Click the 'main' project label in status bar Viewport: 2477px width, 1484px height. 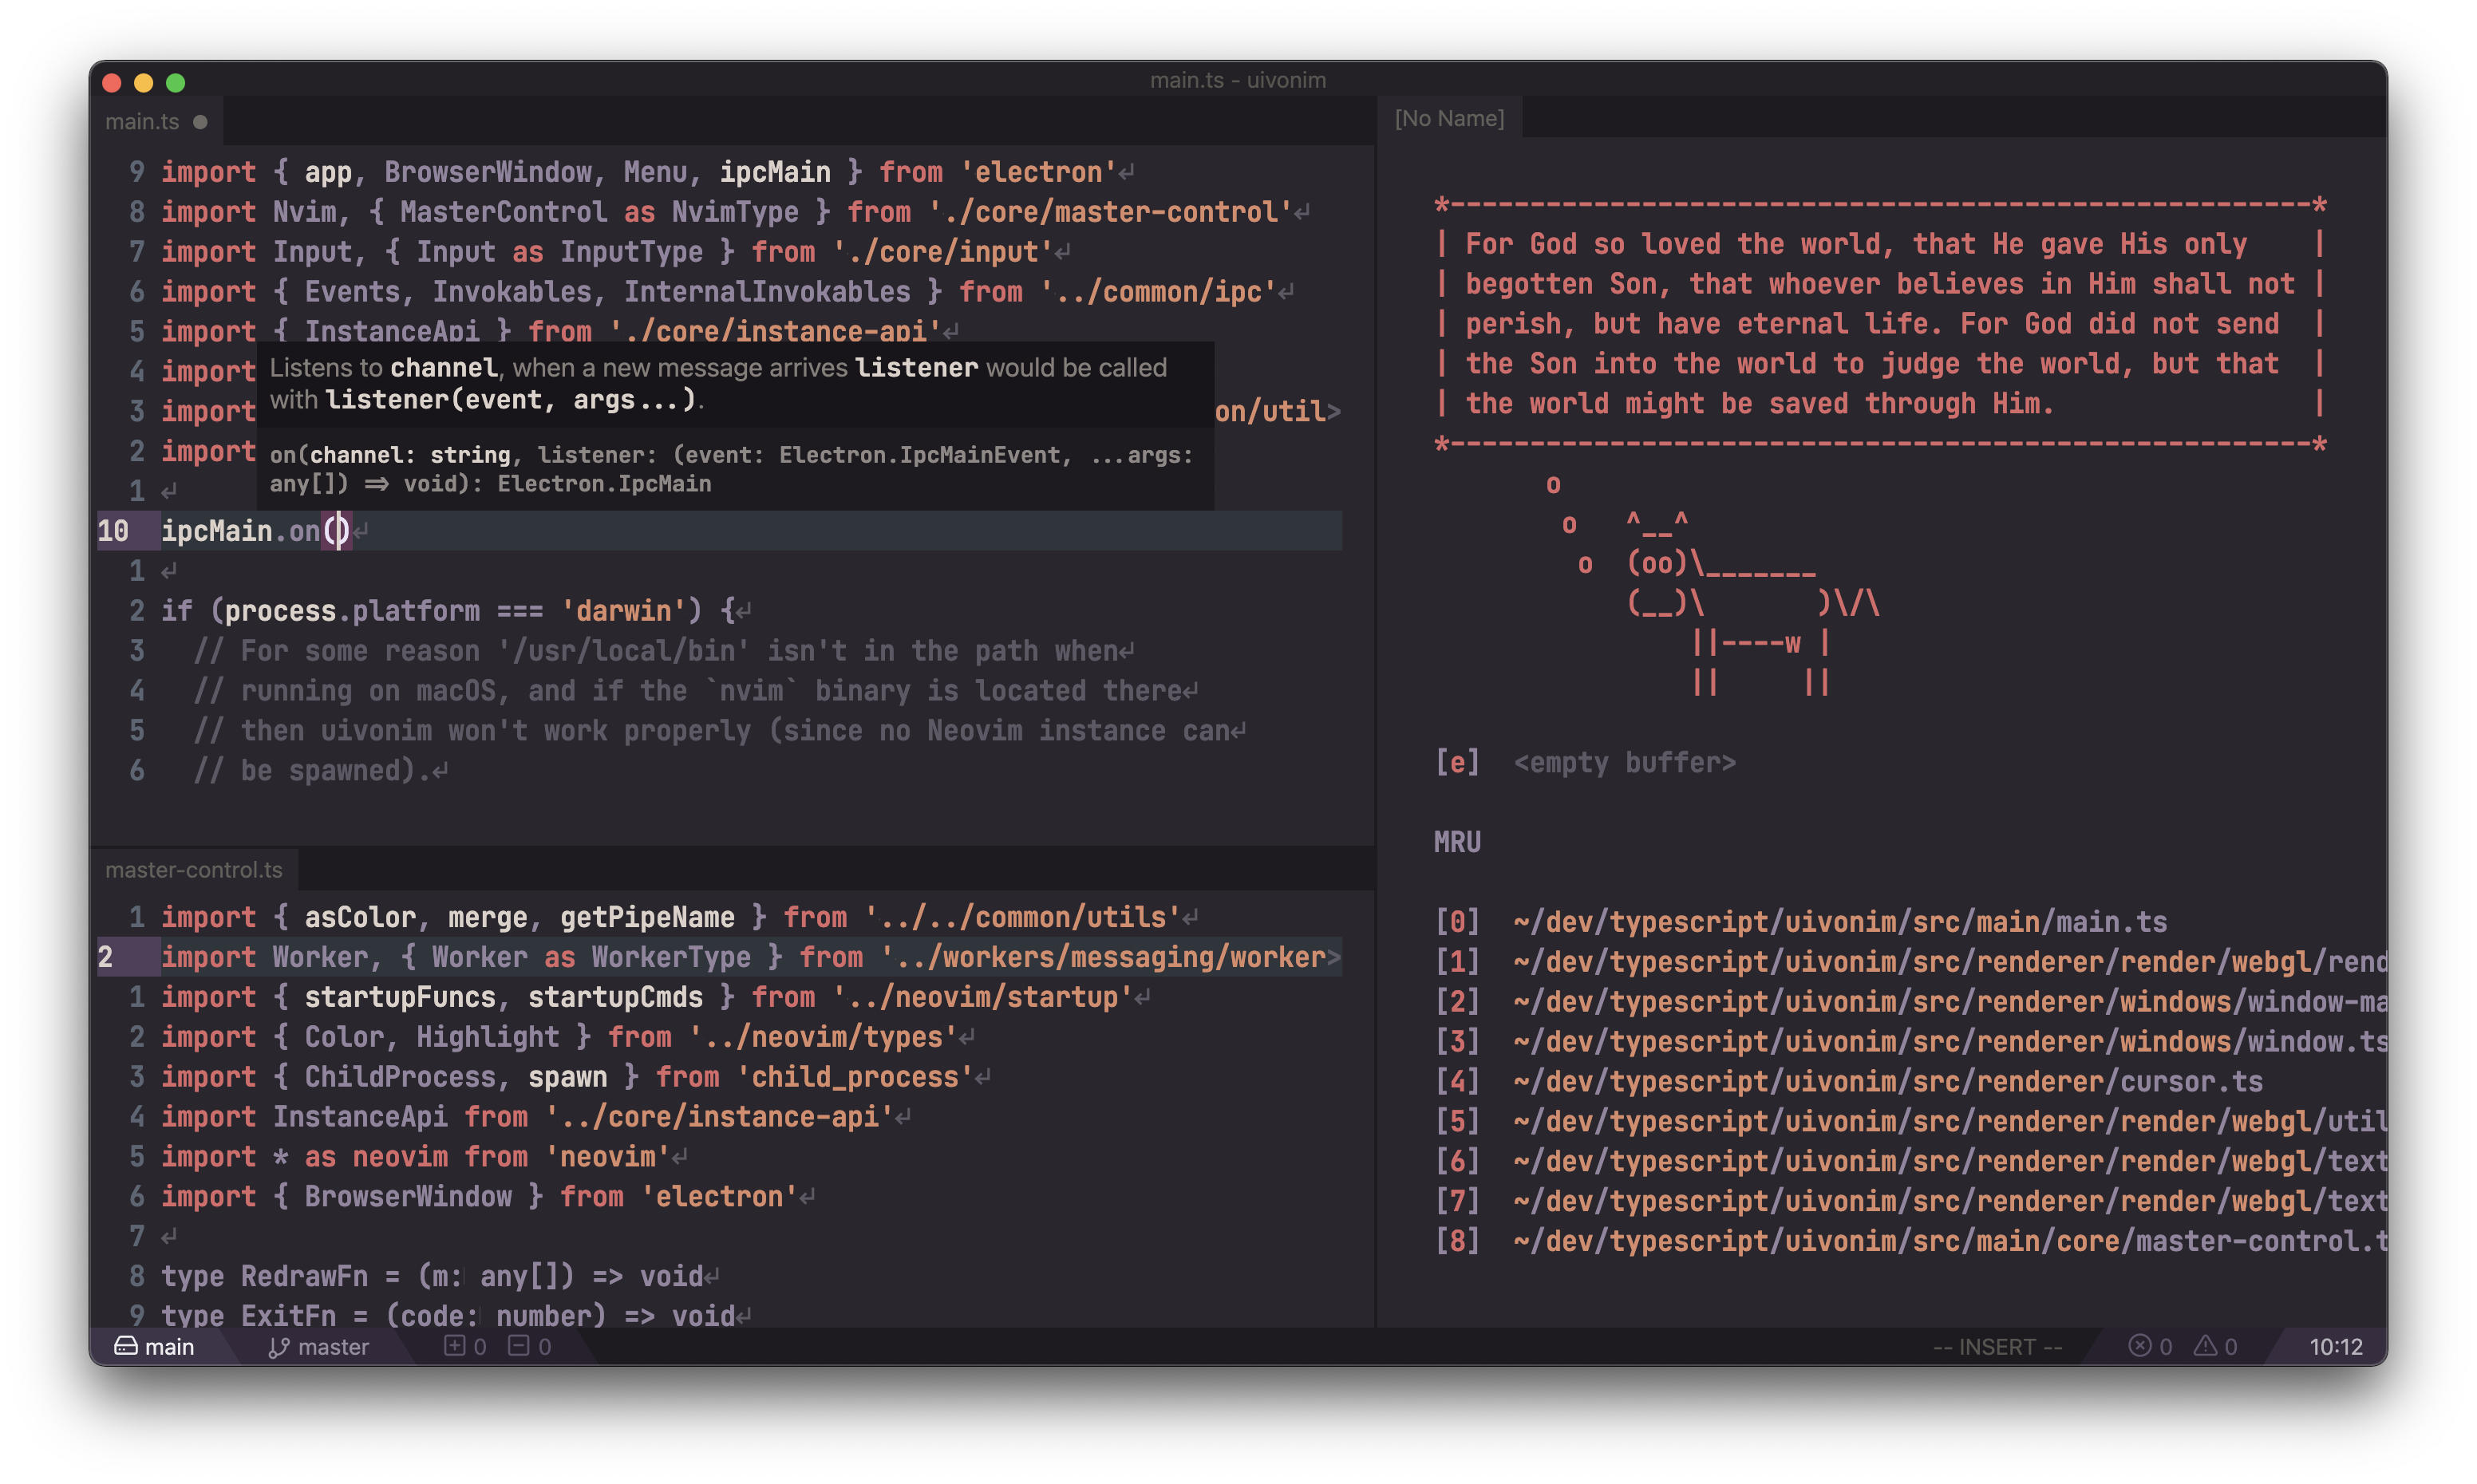click(169, 1347)
